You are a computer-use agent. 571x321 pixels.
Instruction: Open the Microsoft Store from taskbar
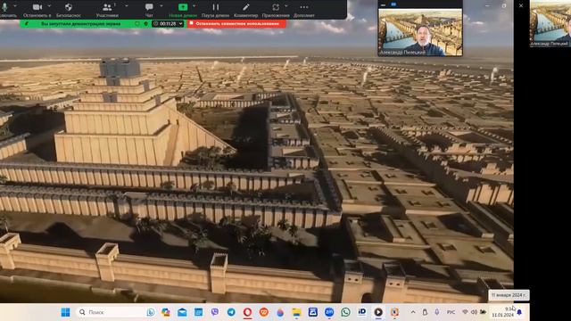coord(313,312)
